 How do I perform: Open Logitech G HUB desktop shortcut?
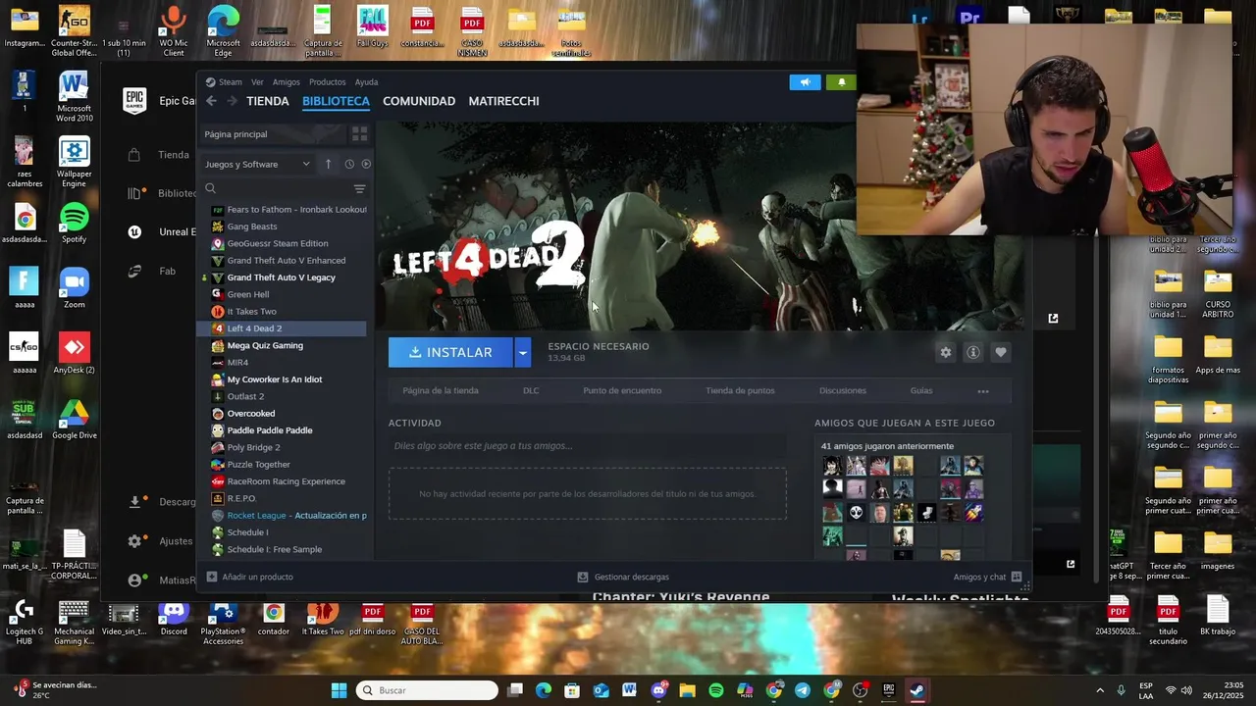24,623
